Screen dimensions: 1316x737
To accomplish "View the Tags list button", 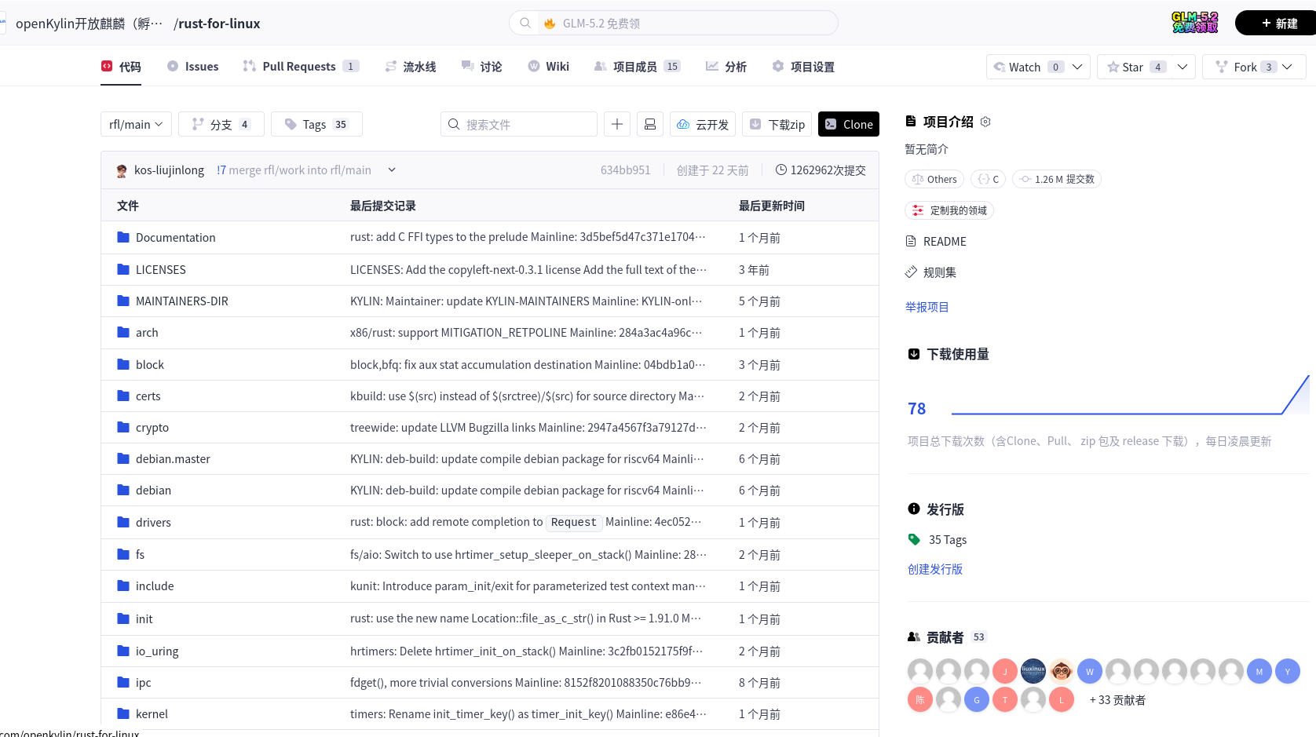I will point(316,124).
